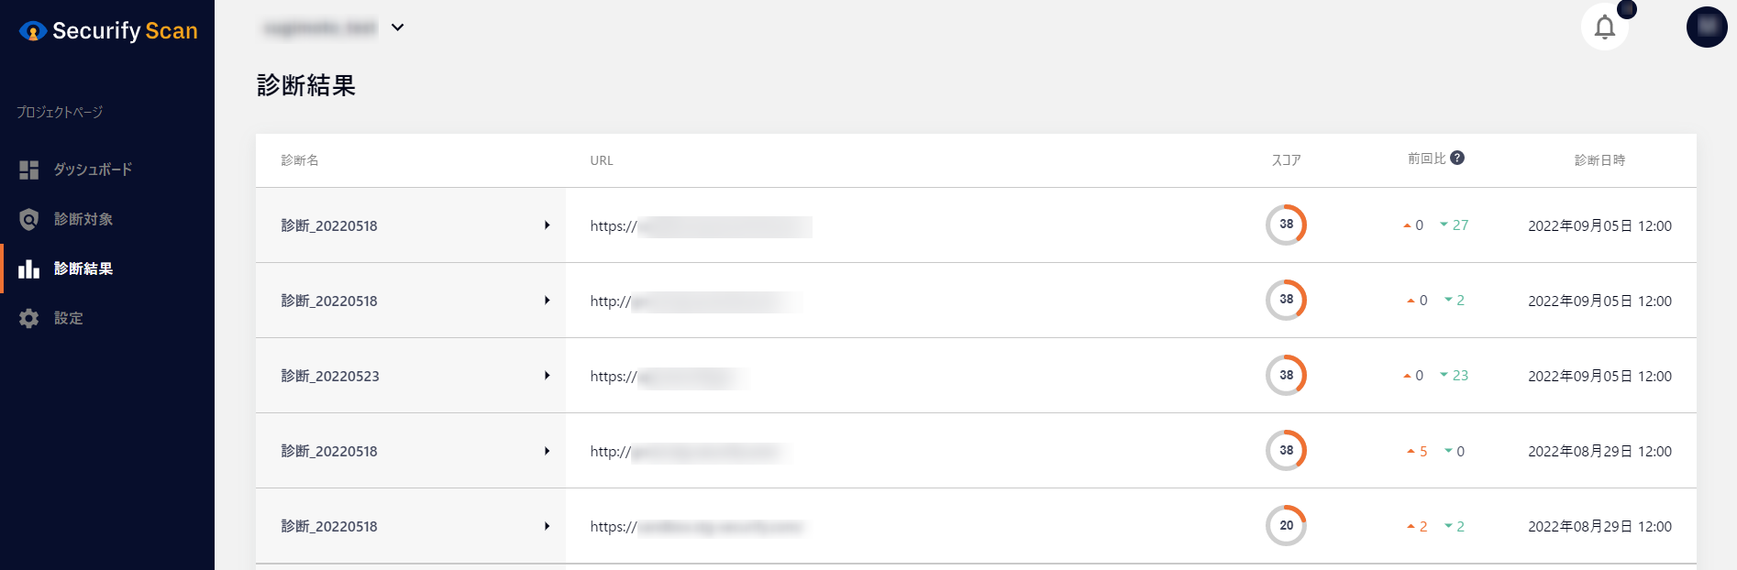Open the first row's https URL link

click(x=701, y=226)
